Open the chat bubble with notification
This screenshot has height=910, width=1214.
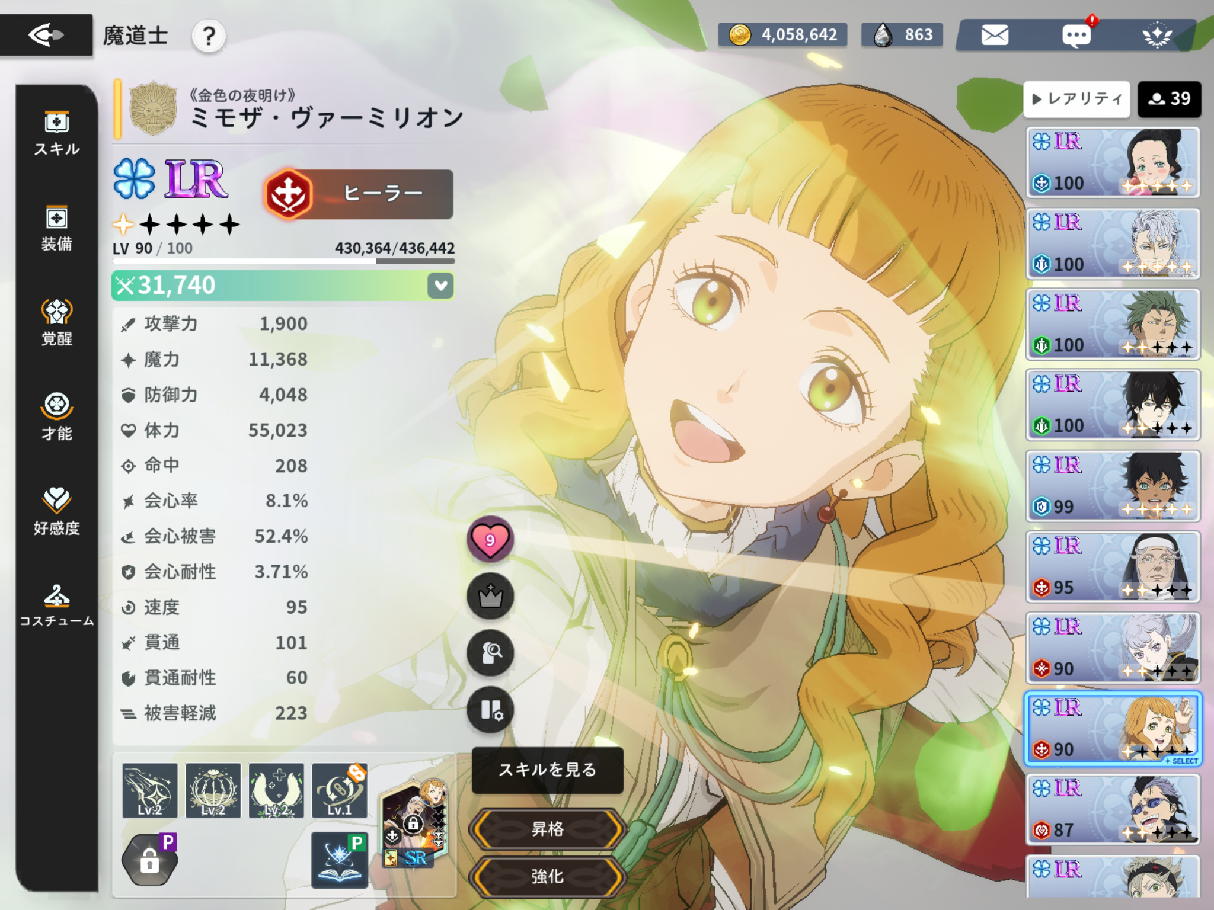click(1077, 36)
